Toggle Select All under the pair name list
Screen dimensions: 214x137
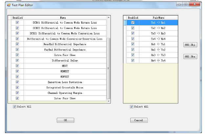tap(131, 107)
